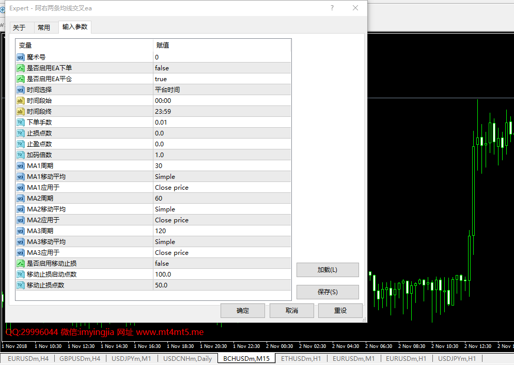
Task: Confirm with the 确定 button
Action: pos(243,311)
